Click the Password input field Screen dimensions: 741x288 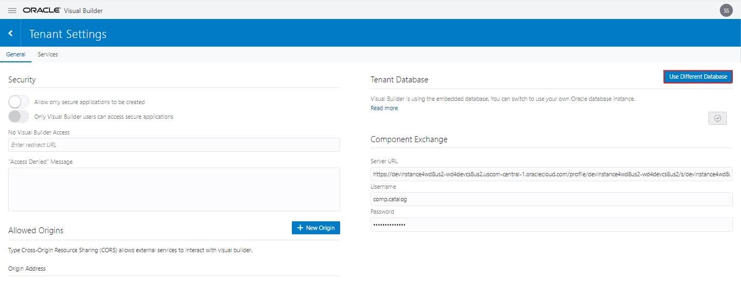click(x=552, y=225)
